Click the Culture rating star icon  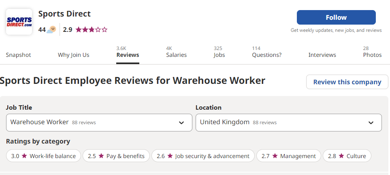click(341, 156)
